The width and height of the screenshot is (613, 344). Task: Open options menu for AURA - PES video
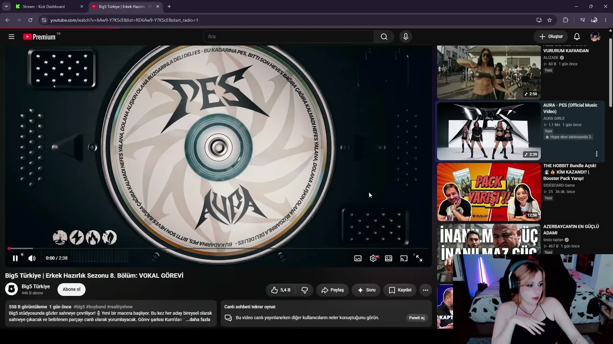click(596, 154)
